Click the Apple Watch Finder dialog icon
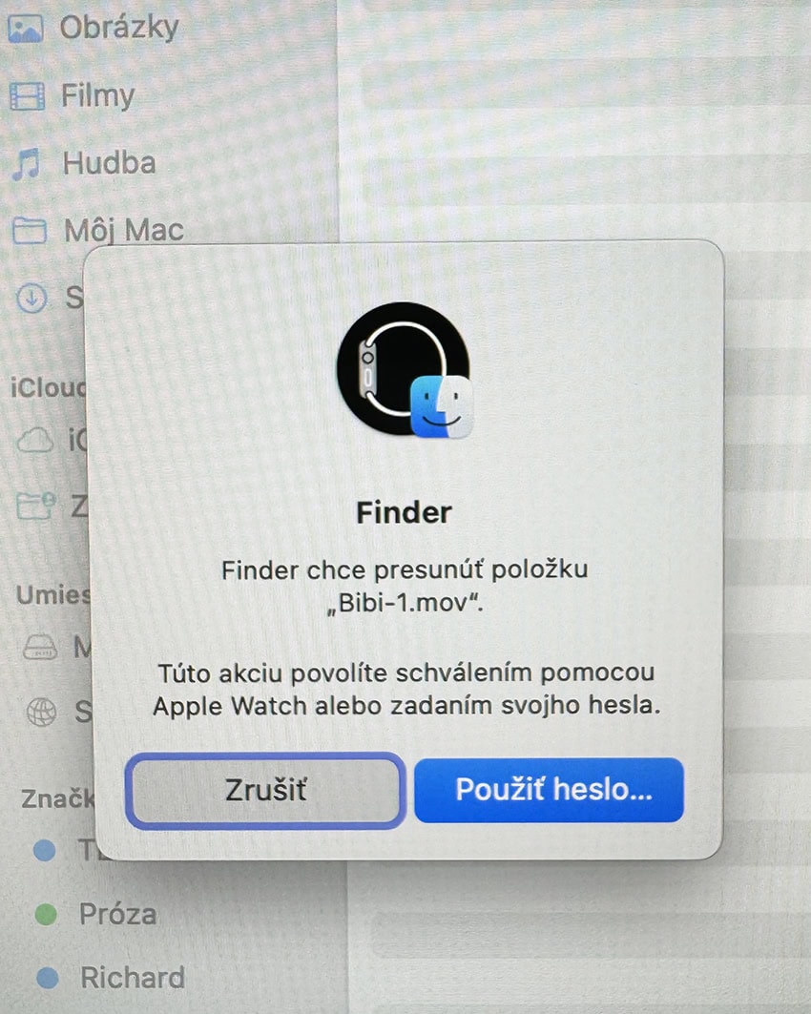This screenshot has width=811, height=1014. click(x=405, y=370)
